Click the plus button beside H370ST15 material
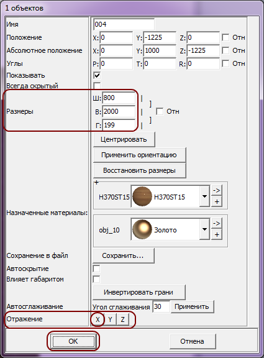This screenshot has height=358, width=264. click(217, 201)
